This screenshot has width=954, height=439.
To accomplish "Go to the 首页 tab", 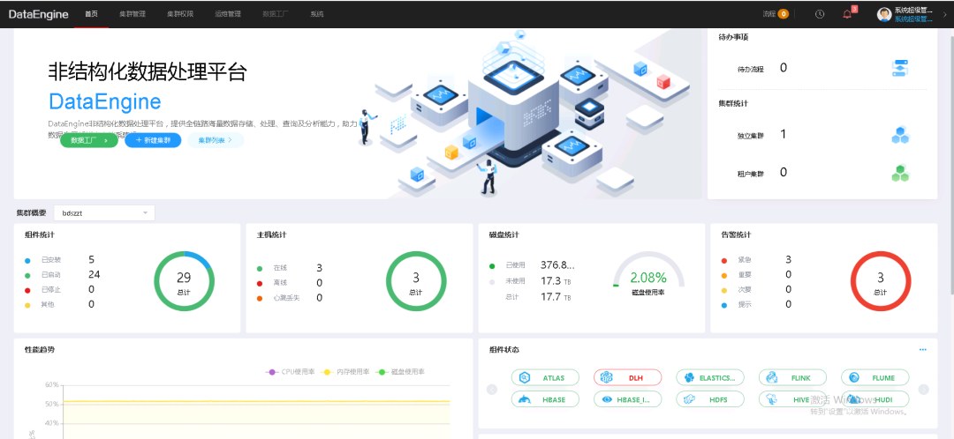I will [x=91, y=14].
